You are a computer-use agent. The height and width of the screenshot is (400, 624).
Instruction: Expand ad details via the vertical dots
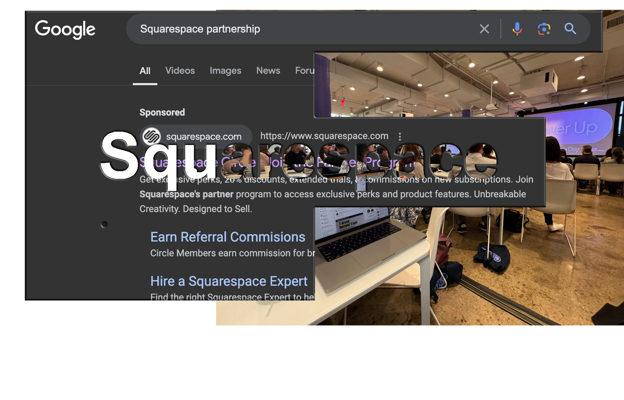point(400,136)
